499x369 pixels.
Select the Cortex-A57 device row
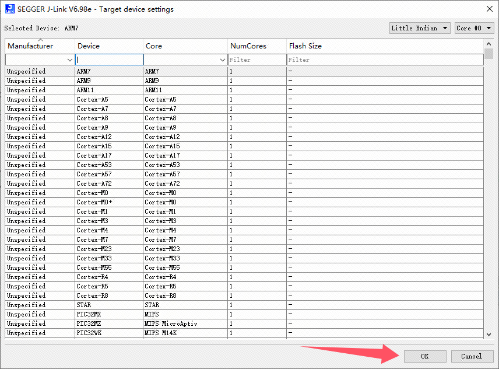tap(244, 175)
